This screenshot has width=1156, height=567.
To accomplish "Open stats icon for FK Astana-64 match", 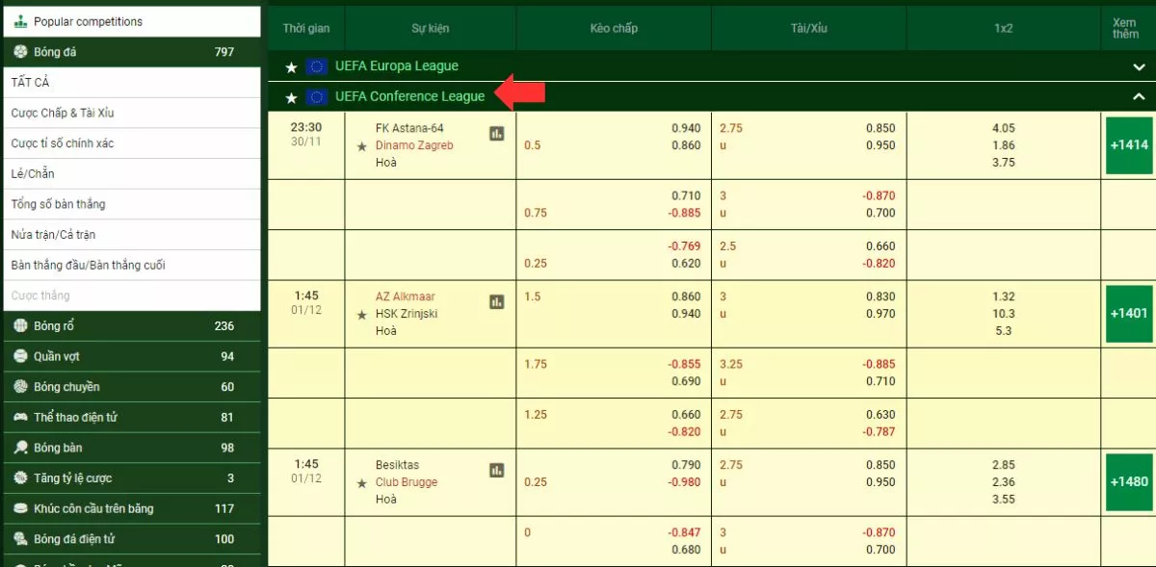I will (x=497, y=134).
